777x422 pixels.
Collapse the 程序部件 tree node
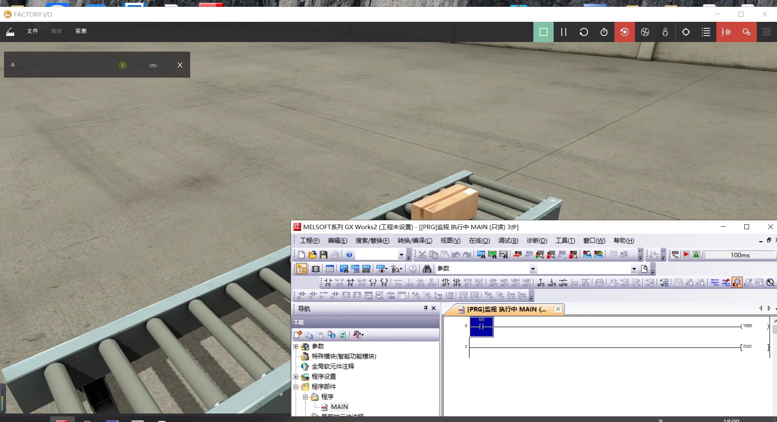pos(296,387)
